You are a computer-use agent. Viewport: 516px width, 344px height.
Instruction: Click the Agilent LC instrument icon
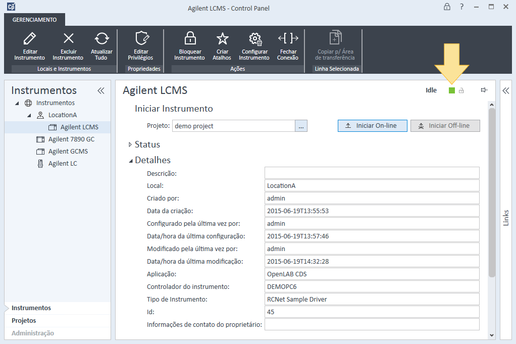[40, 164]
